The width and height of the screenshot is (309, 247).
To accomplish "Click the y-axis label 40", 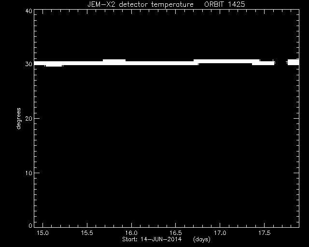I will [29, 11].
